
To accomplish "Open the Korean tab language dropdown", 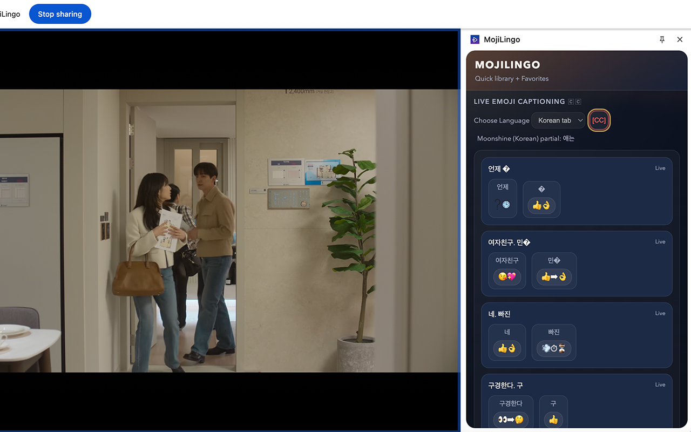I will tap(559, 120).
